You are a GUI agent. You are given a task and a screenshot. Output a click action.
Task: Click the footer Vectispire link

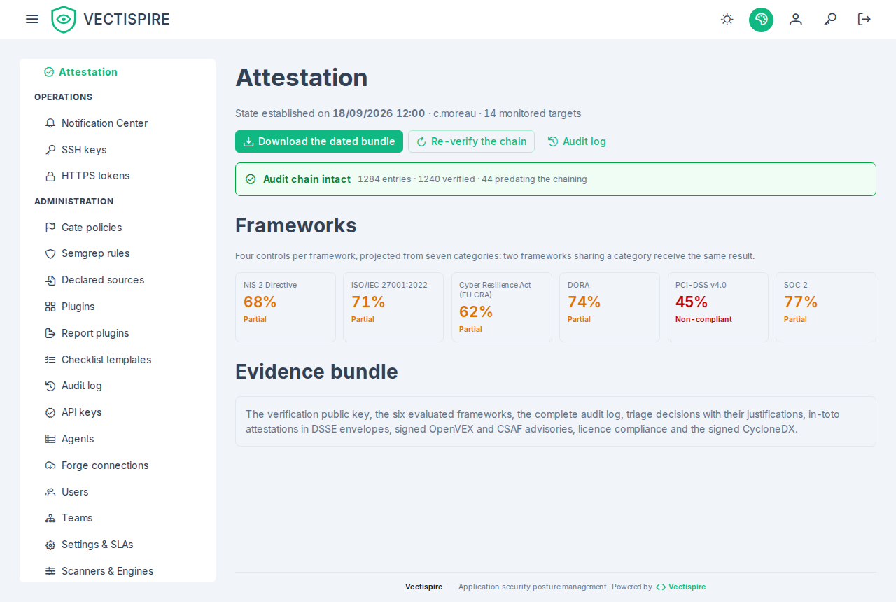[680, 587]
